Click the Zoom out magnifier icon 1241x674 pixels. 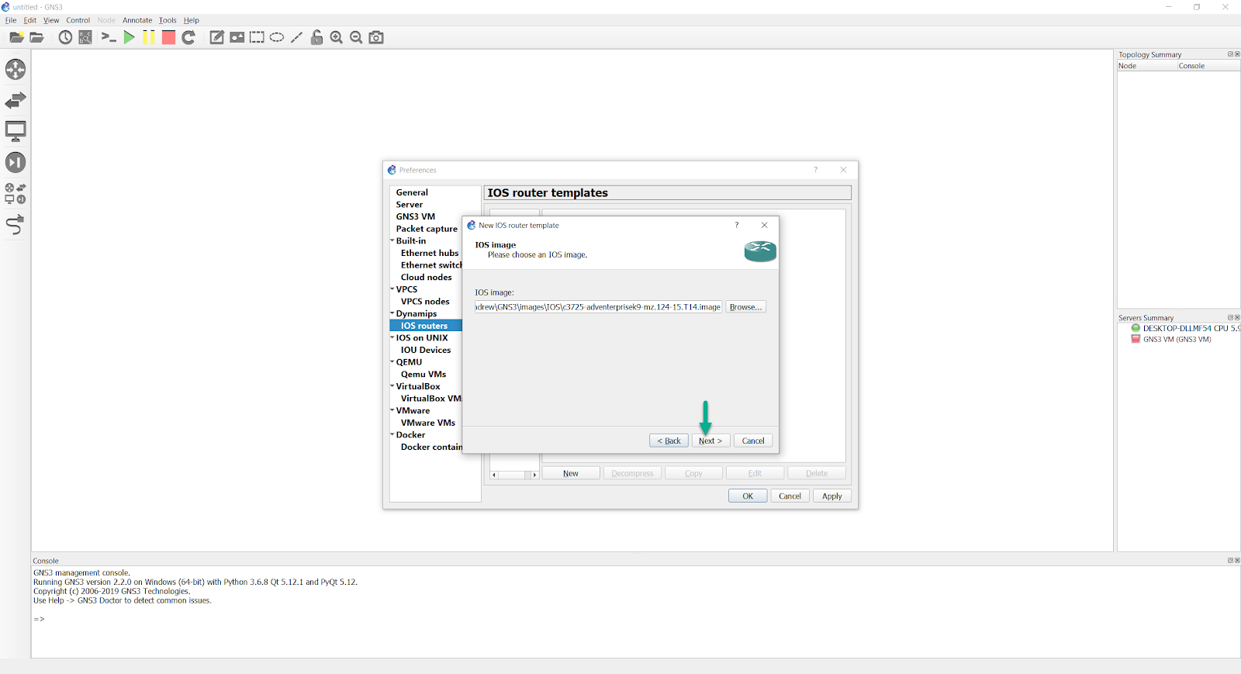(356, 37)
